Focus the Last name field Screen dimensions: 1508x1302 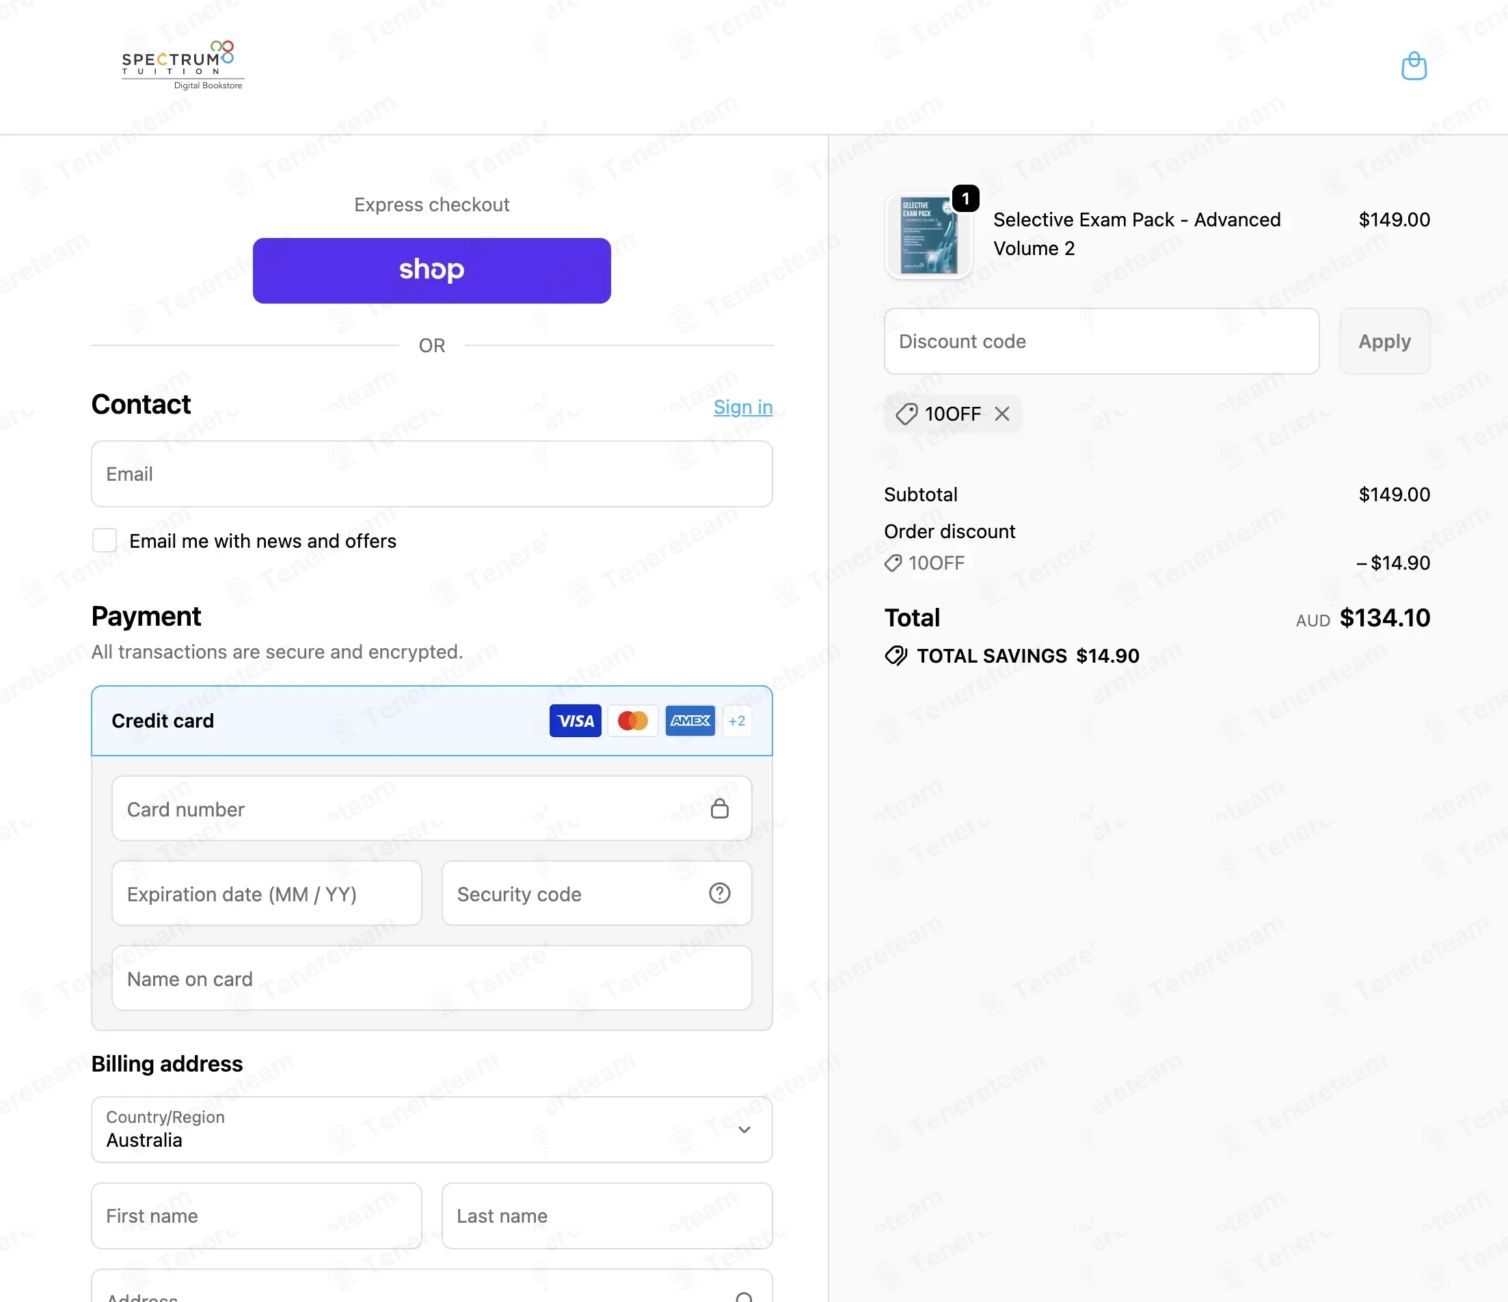click(x=607, y=1215)
